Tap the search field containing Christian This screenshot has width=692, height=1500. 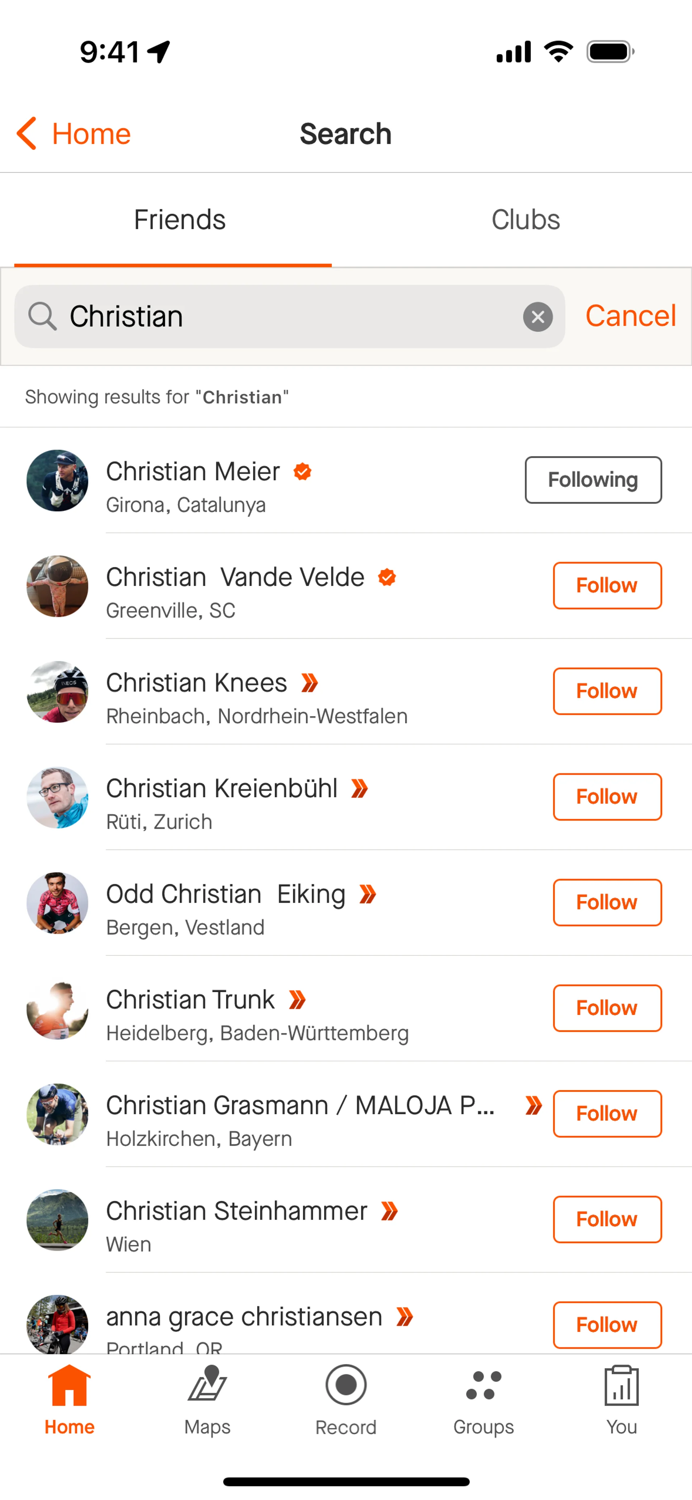291,317
